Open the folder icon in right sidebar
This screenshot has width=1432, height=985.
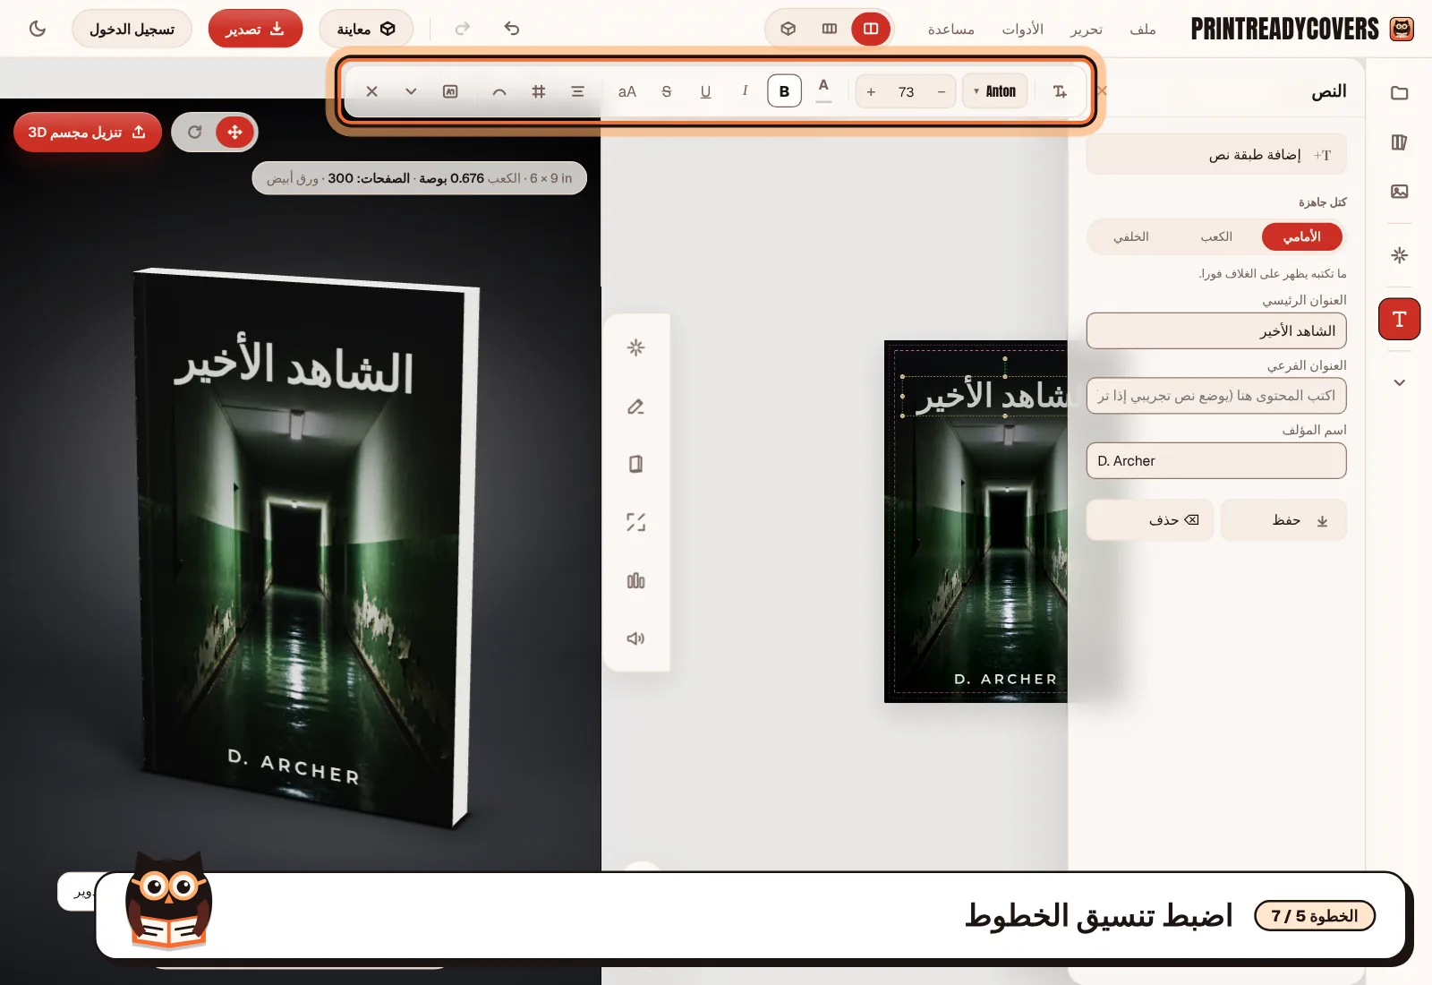1400,92
